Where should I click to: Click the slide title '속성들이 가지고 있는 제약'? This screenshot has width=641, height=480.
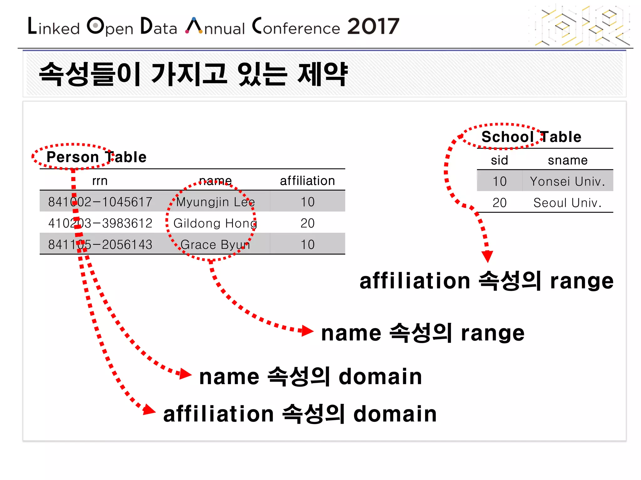click(x=193, y=74)
